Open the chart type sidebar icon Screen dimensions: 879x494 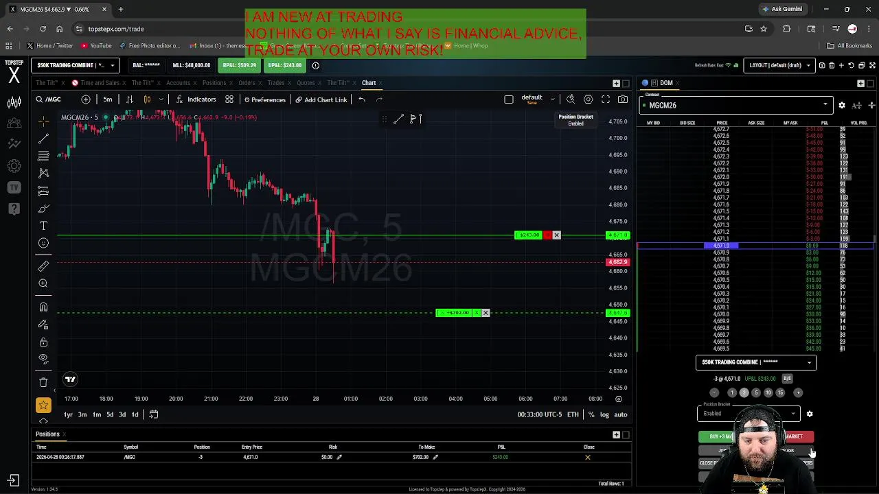pyautogui.click(x=14, y=102)
